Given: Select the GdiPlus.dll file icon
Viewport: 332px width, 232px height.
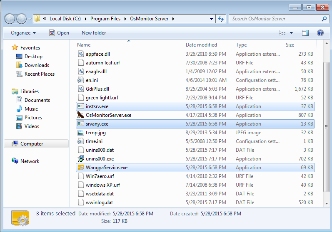Looking at the screenshot, I should [81, 89].
